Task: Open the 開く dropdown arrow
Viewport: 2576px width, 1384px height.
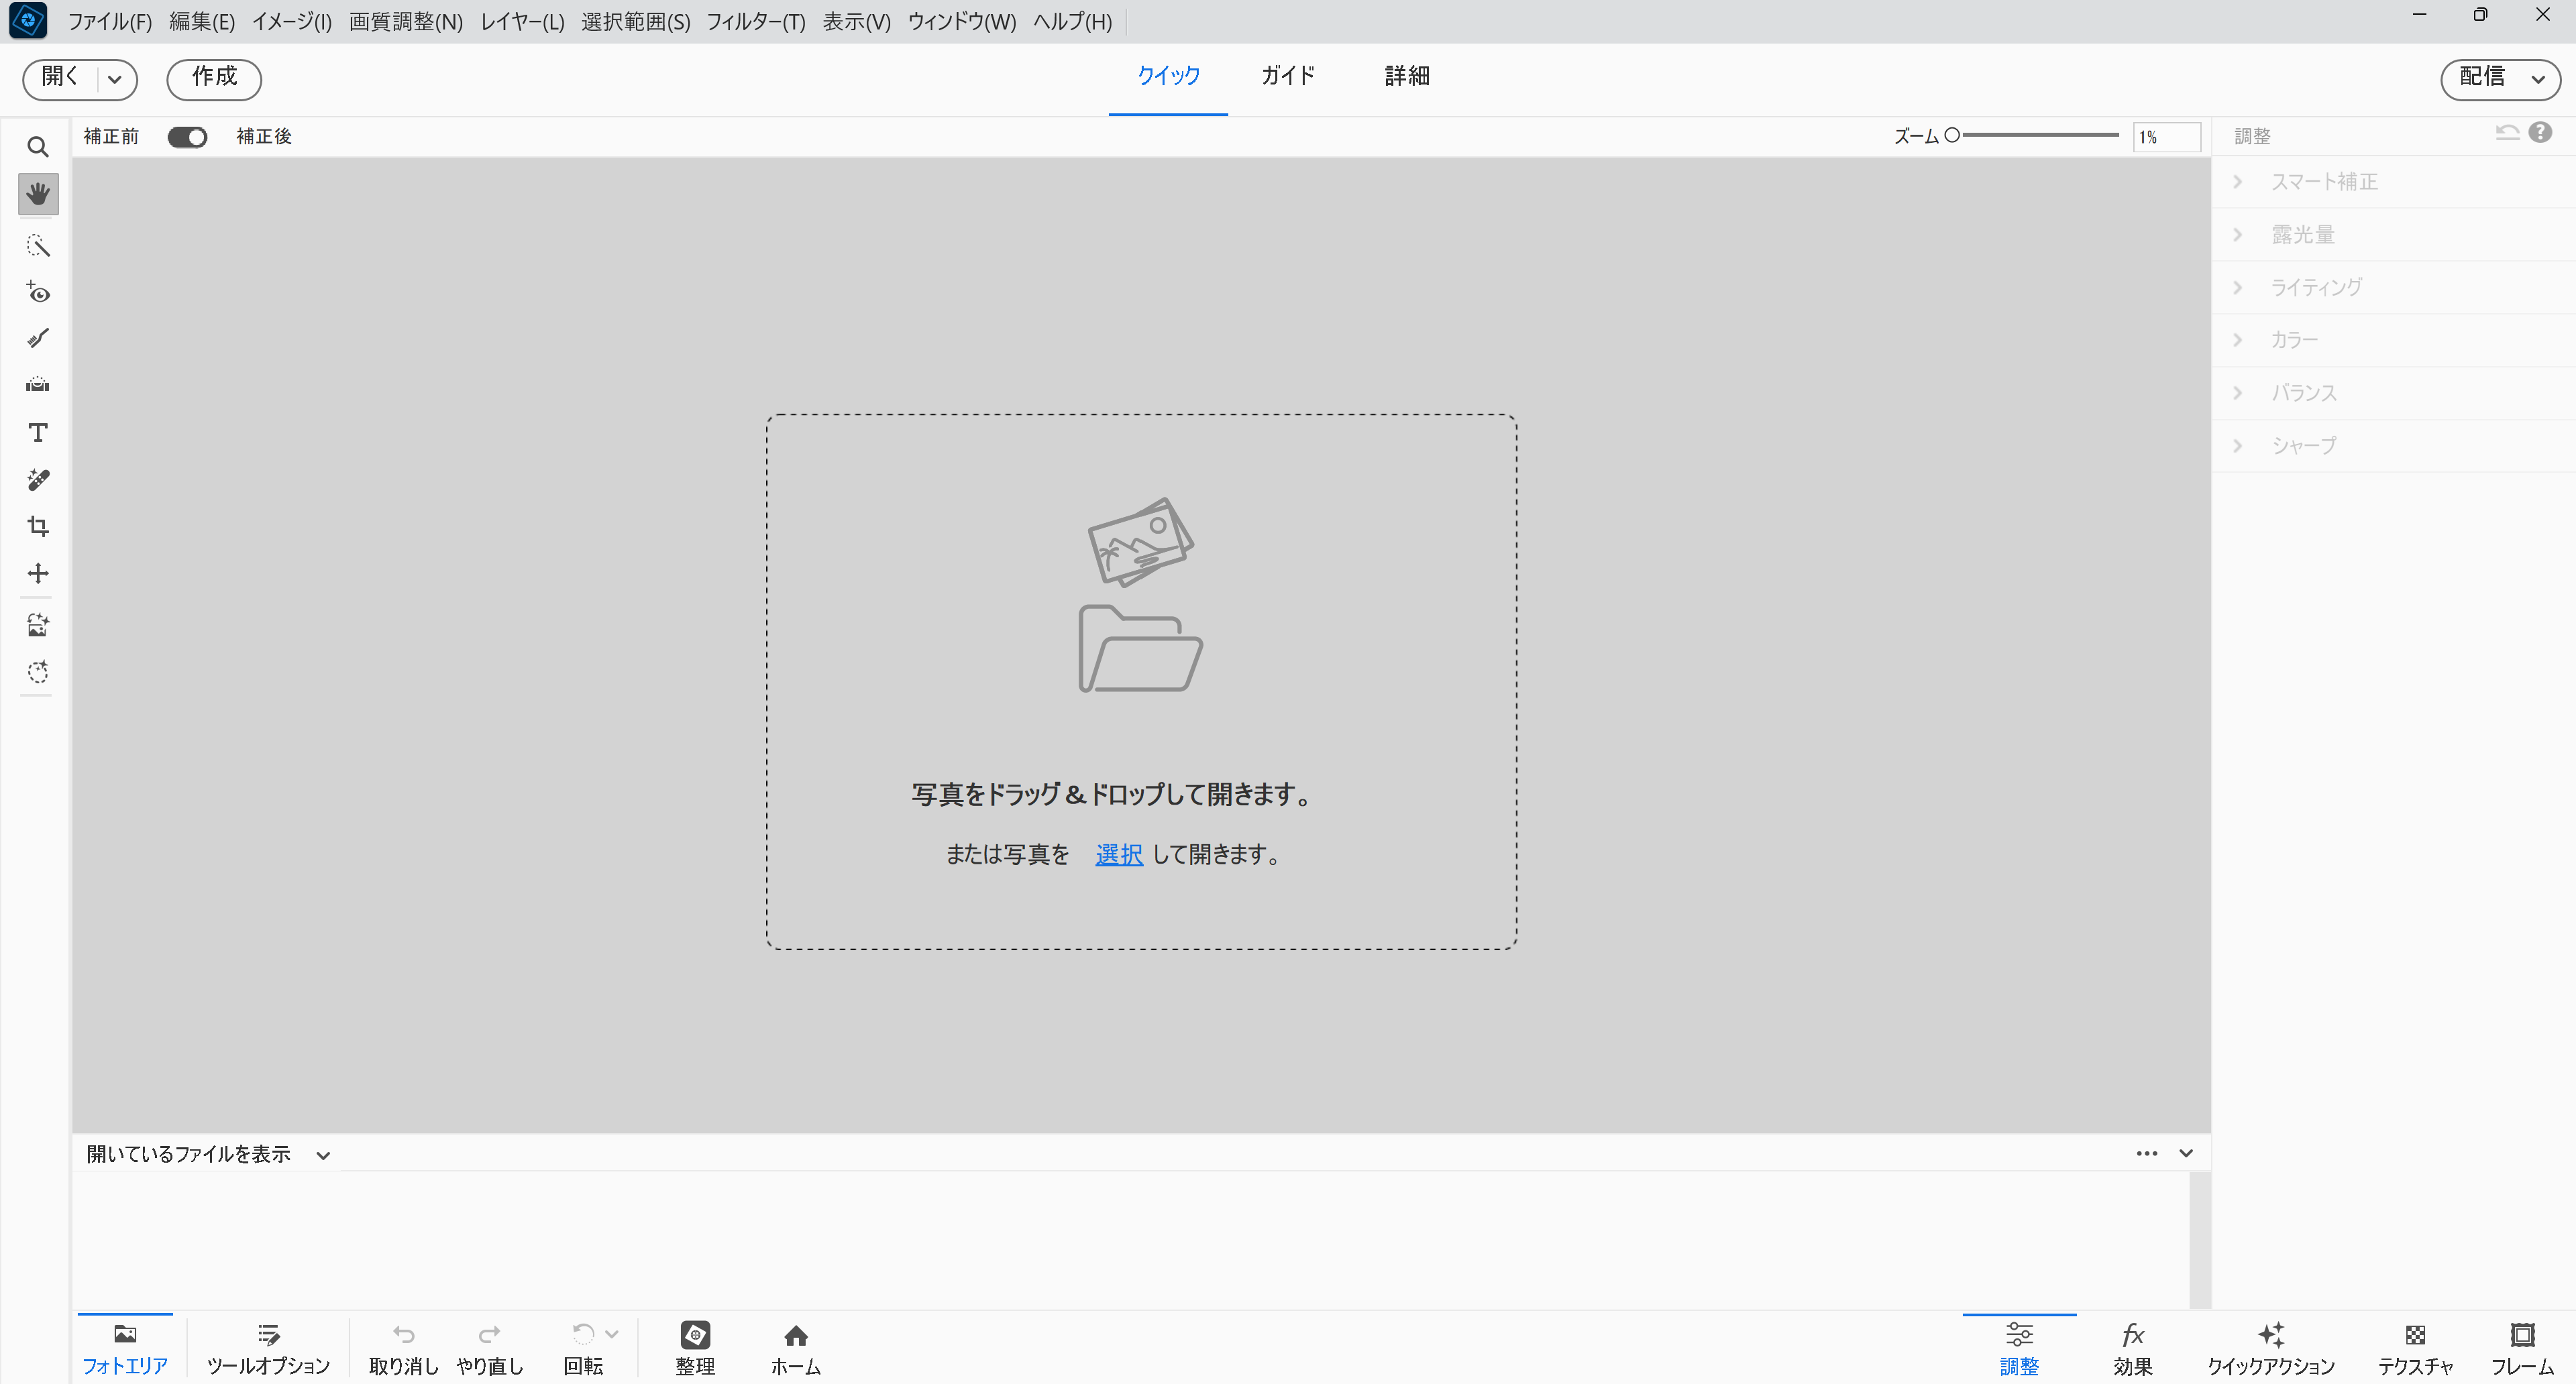Action: pyautogui.click(x=115, y=79)
